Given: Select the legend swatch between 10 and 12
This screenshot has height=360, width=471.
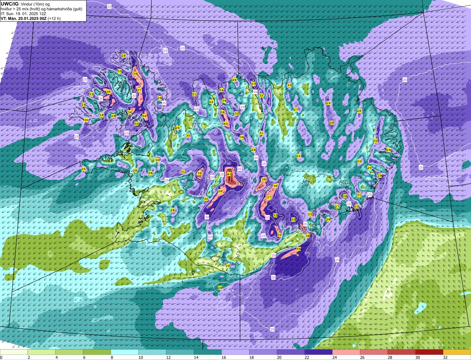Looking at the screenshot, I should point(152,352).
